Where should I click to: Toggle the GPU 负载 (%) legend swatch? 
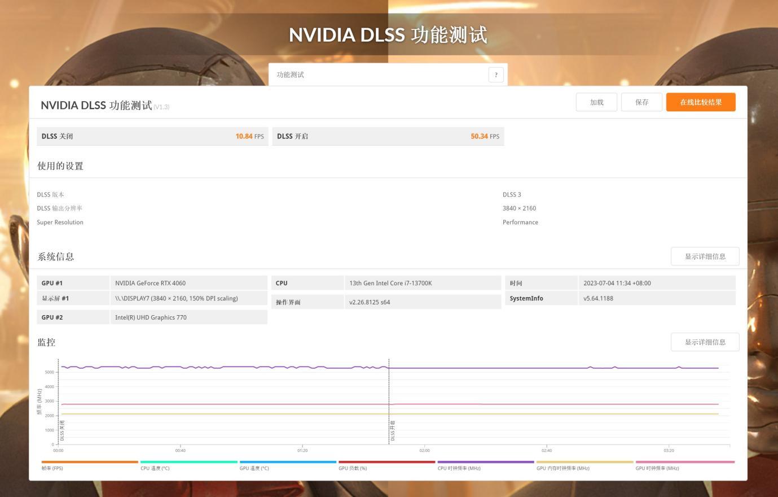pos(387,462)
